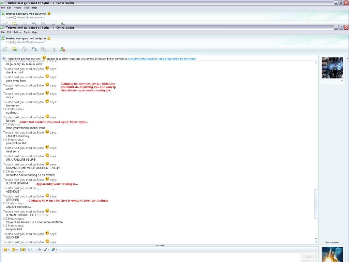
Task: Open Tools menu in front conversation window
Action: coord(27,32)
